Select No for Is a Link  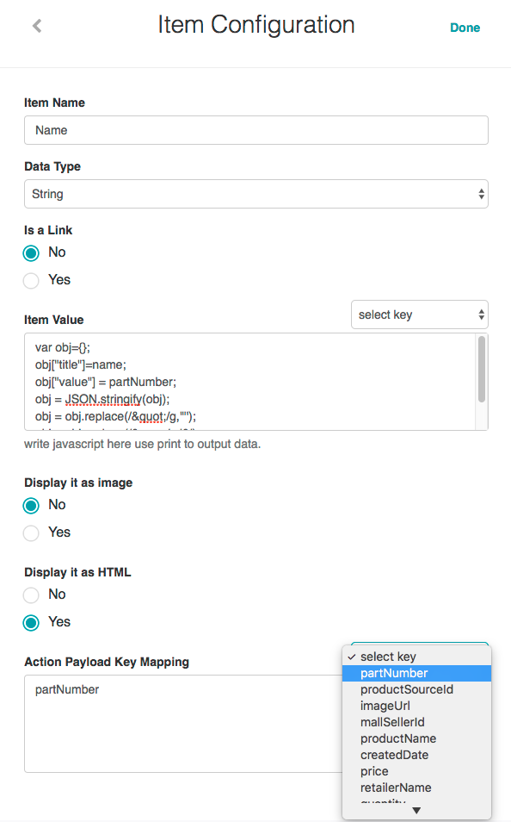coord(31,253)
